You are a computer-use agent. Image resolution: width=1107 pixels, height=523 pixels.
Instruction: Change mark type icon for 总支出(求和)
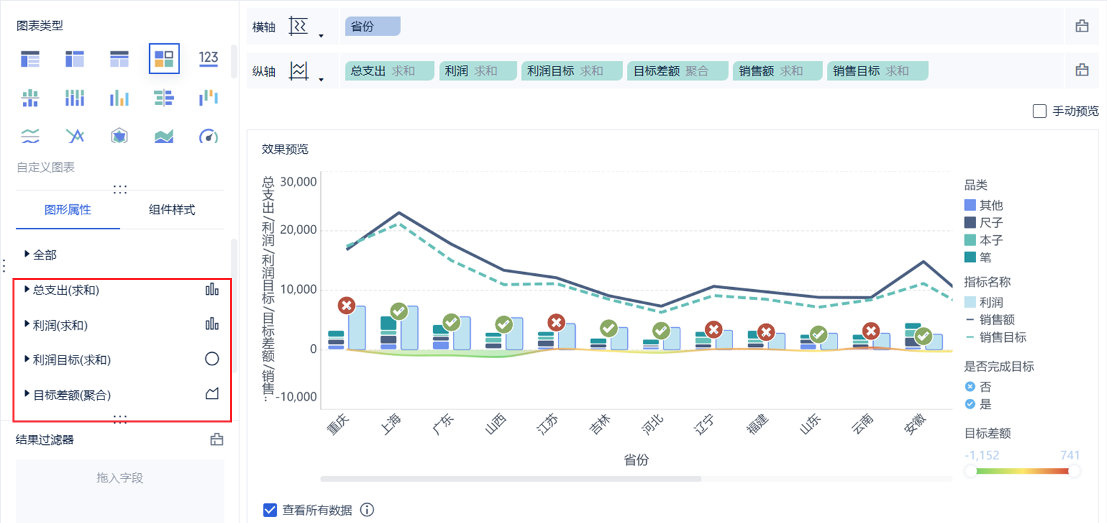[212, 290]
